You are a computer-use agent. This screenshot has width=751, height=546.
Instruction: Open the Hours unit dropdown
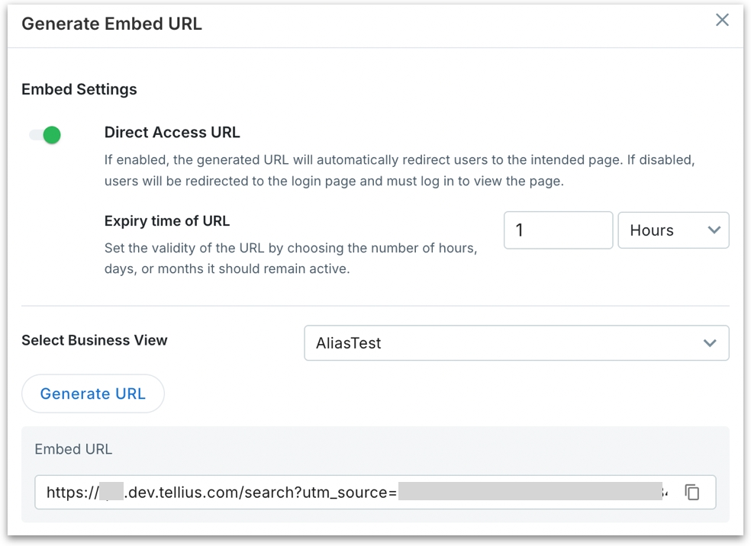672,230
